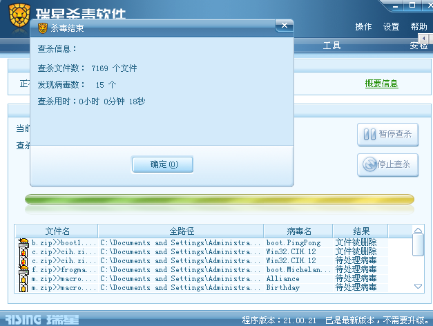Switch to the 工具 tab
This screenshot has height=326, width=433.
click(x=331, y=46)
